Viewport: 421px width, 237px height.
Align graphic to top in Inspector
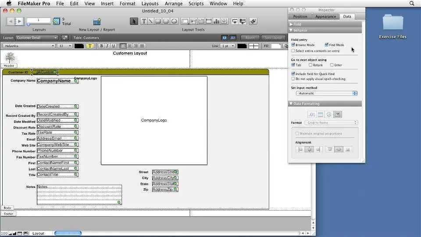click(x=330, y=149)
